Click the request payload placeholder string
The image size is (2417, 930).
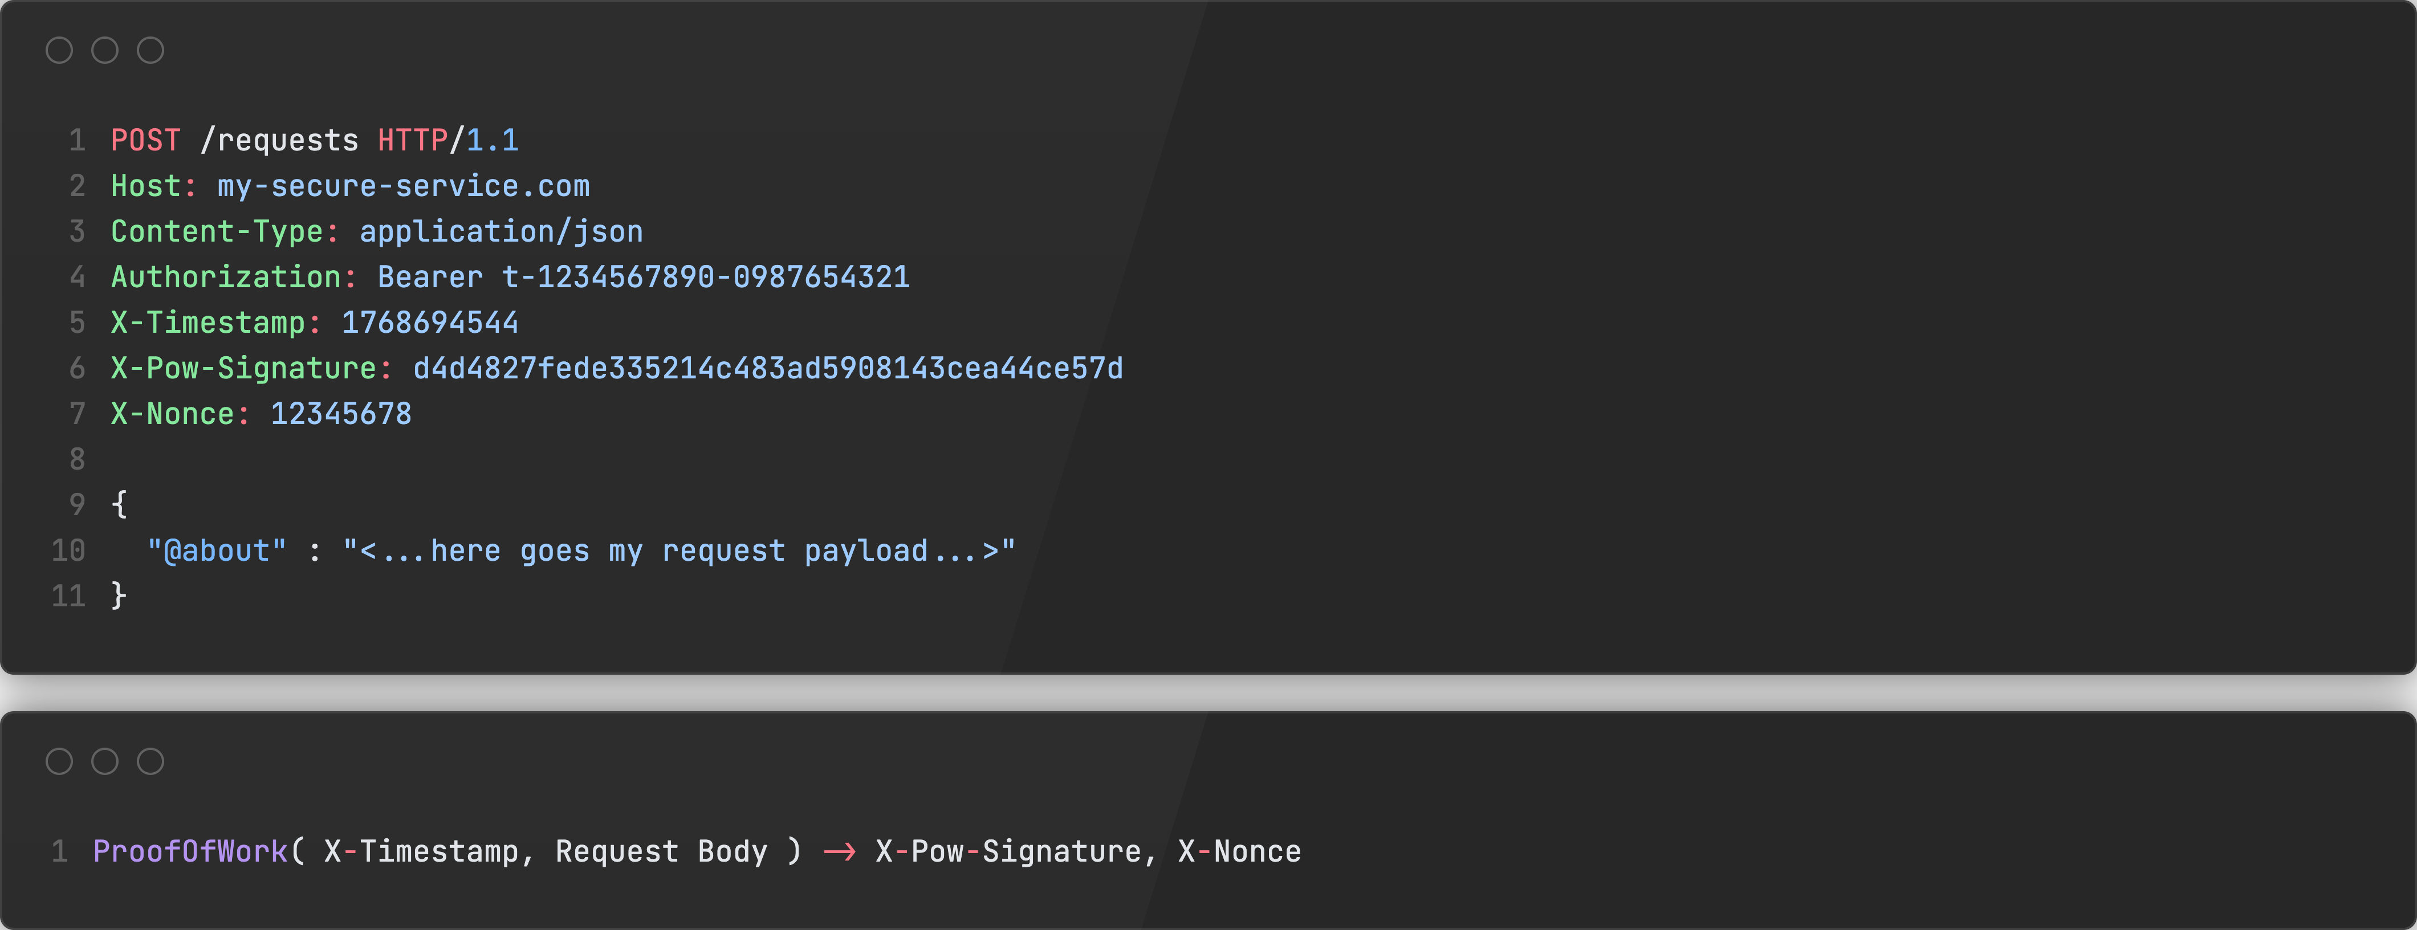coord(678,551)
